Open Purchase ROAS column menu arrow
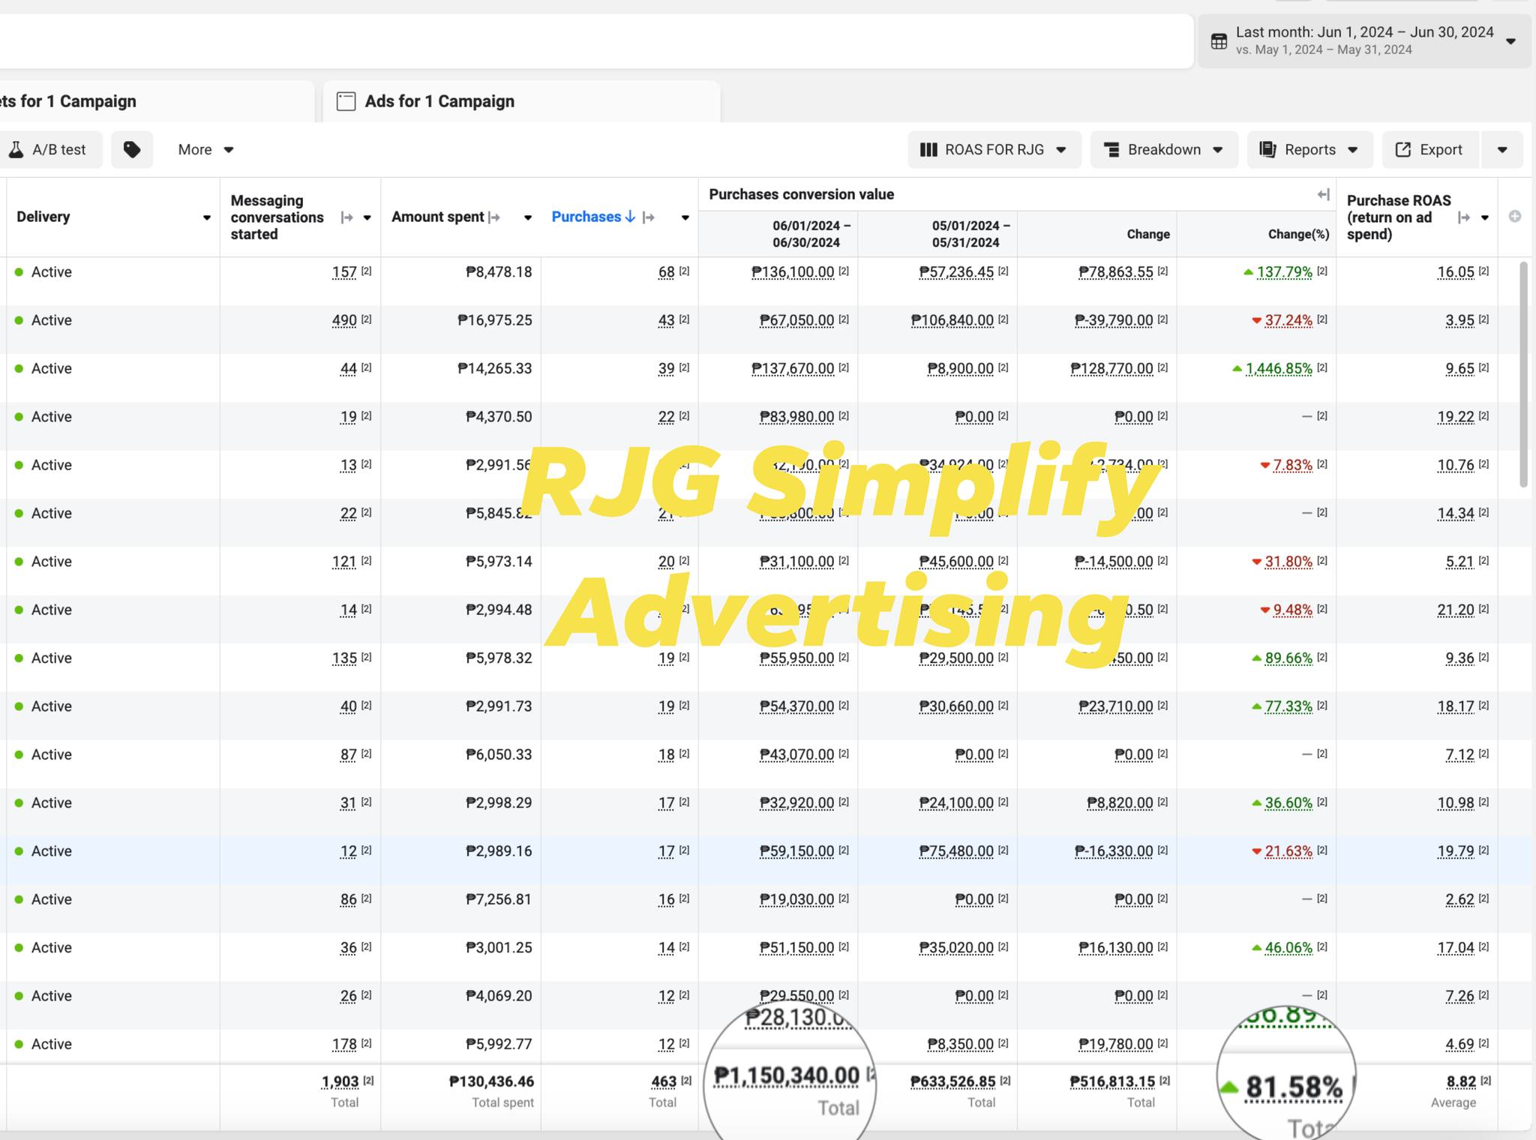1536x1140 pixels. pyautogui.click(x=1485, y=217)
